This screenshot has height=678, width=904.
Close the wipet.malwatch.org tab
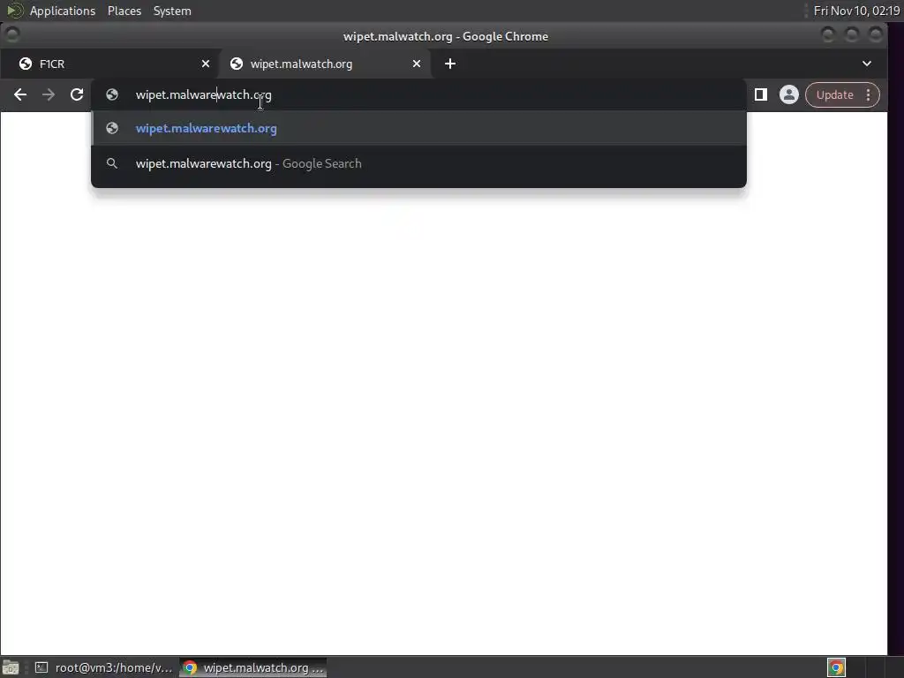pyautogui.click(x=417, y=64)
